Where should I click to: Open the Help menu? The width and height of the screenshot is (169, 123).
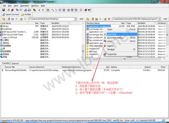click(x=43, y=6)
